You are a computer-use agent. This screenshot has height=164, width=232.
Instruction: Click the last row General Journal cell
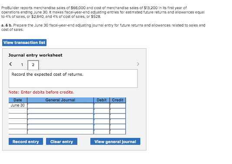point(60,132)
